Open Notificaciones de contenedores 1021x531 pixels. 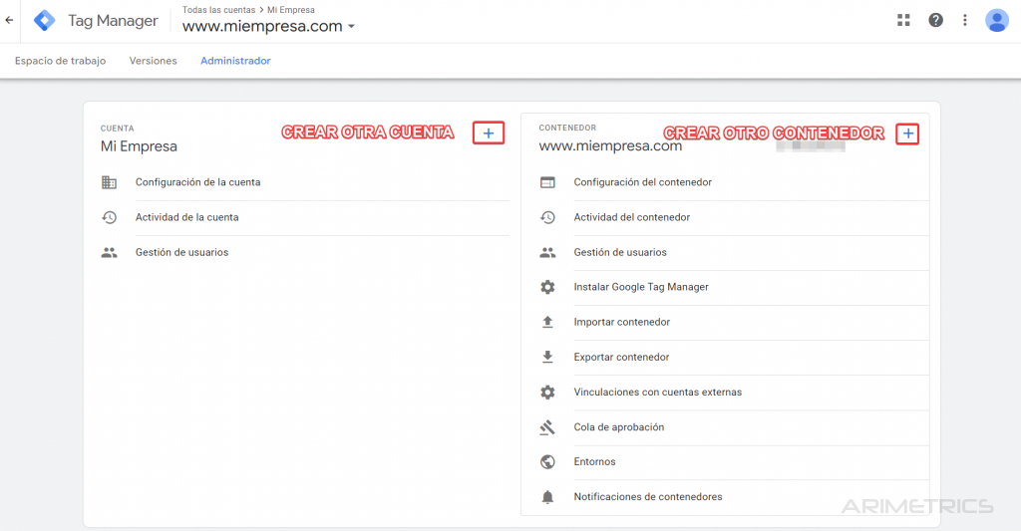pos(648,496)
